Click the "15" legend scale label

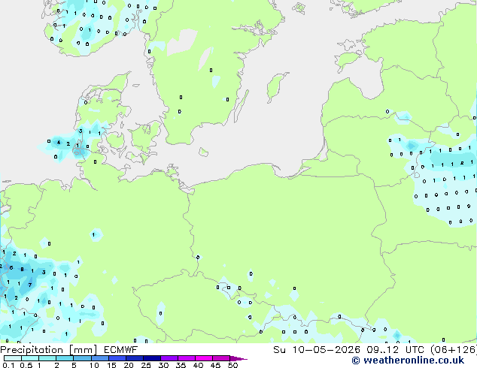[x=111, y=365]
